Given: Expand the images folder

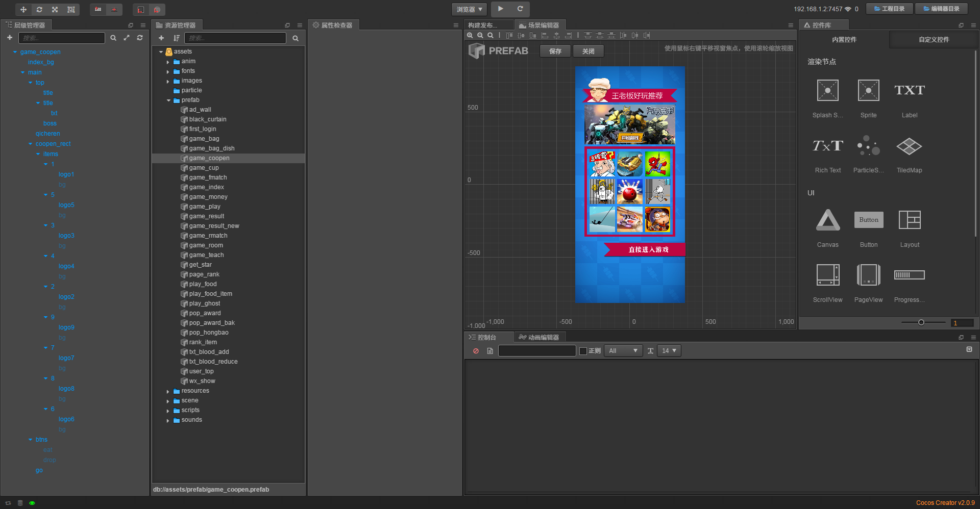Looking at the screenshot, I should click(x=168, y=81).
